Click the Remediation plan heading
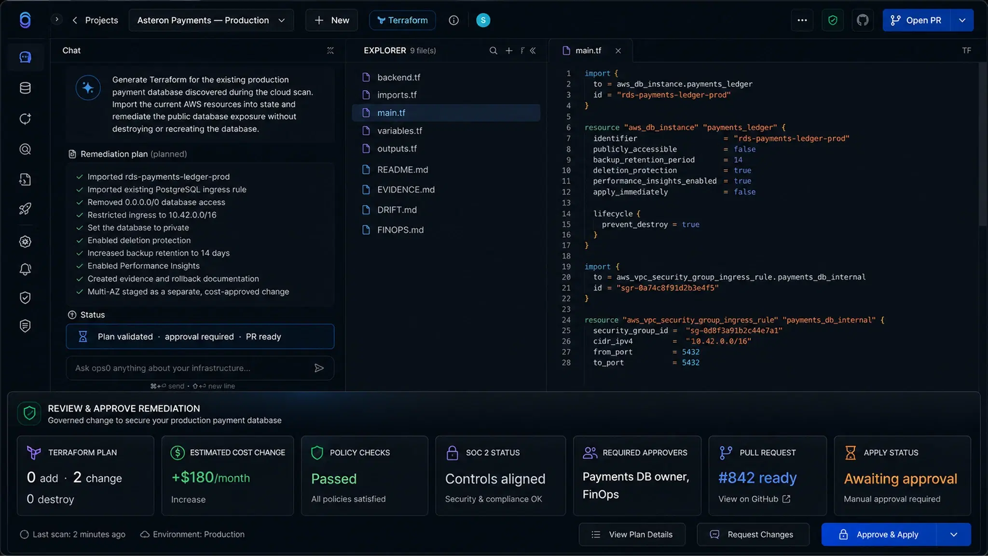Image resolution: width=988 pixels, height=556 pixels. pos(127,154)
